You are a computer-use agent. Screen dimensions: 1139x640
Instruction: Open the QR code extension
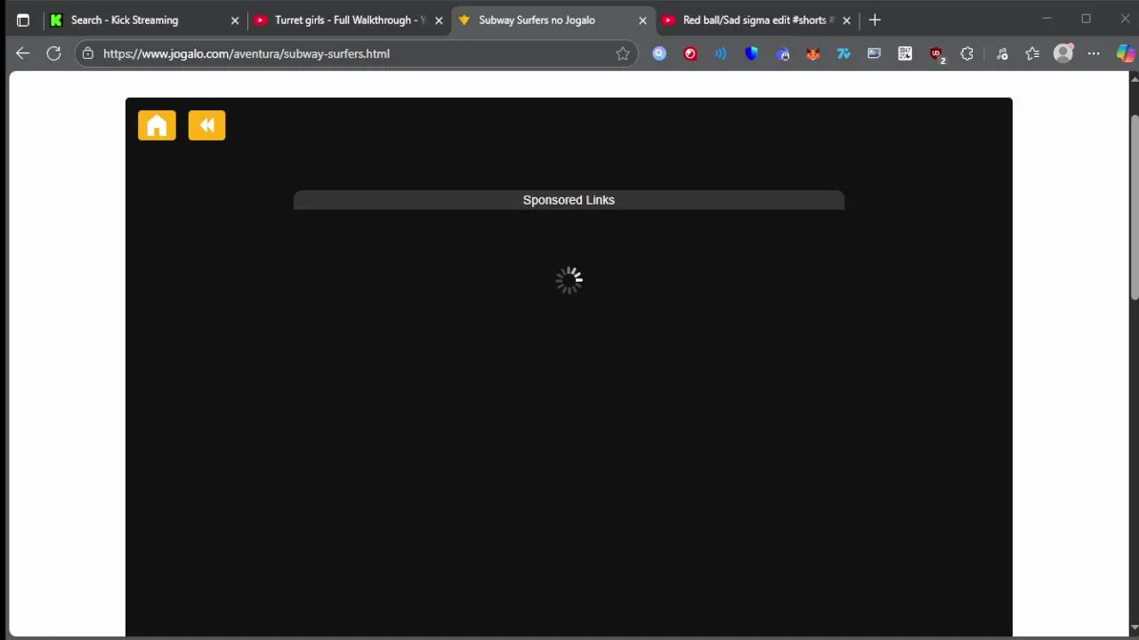point(905,53)
